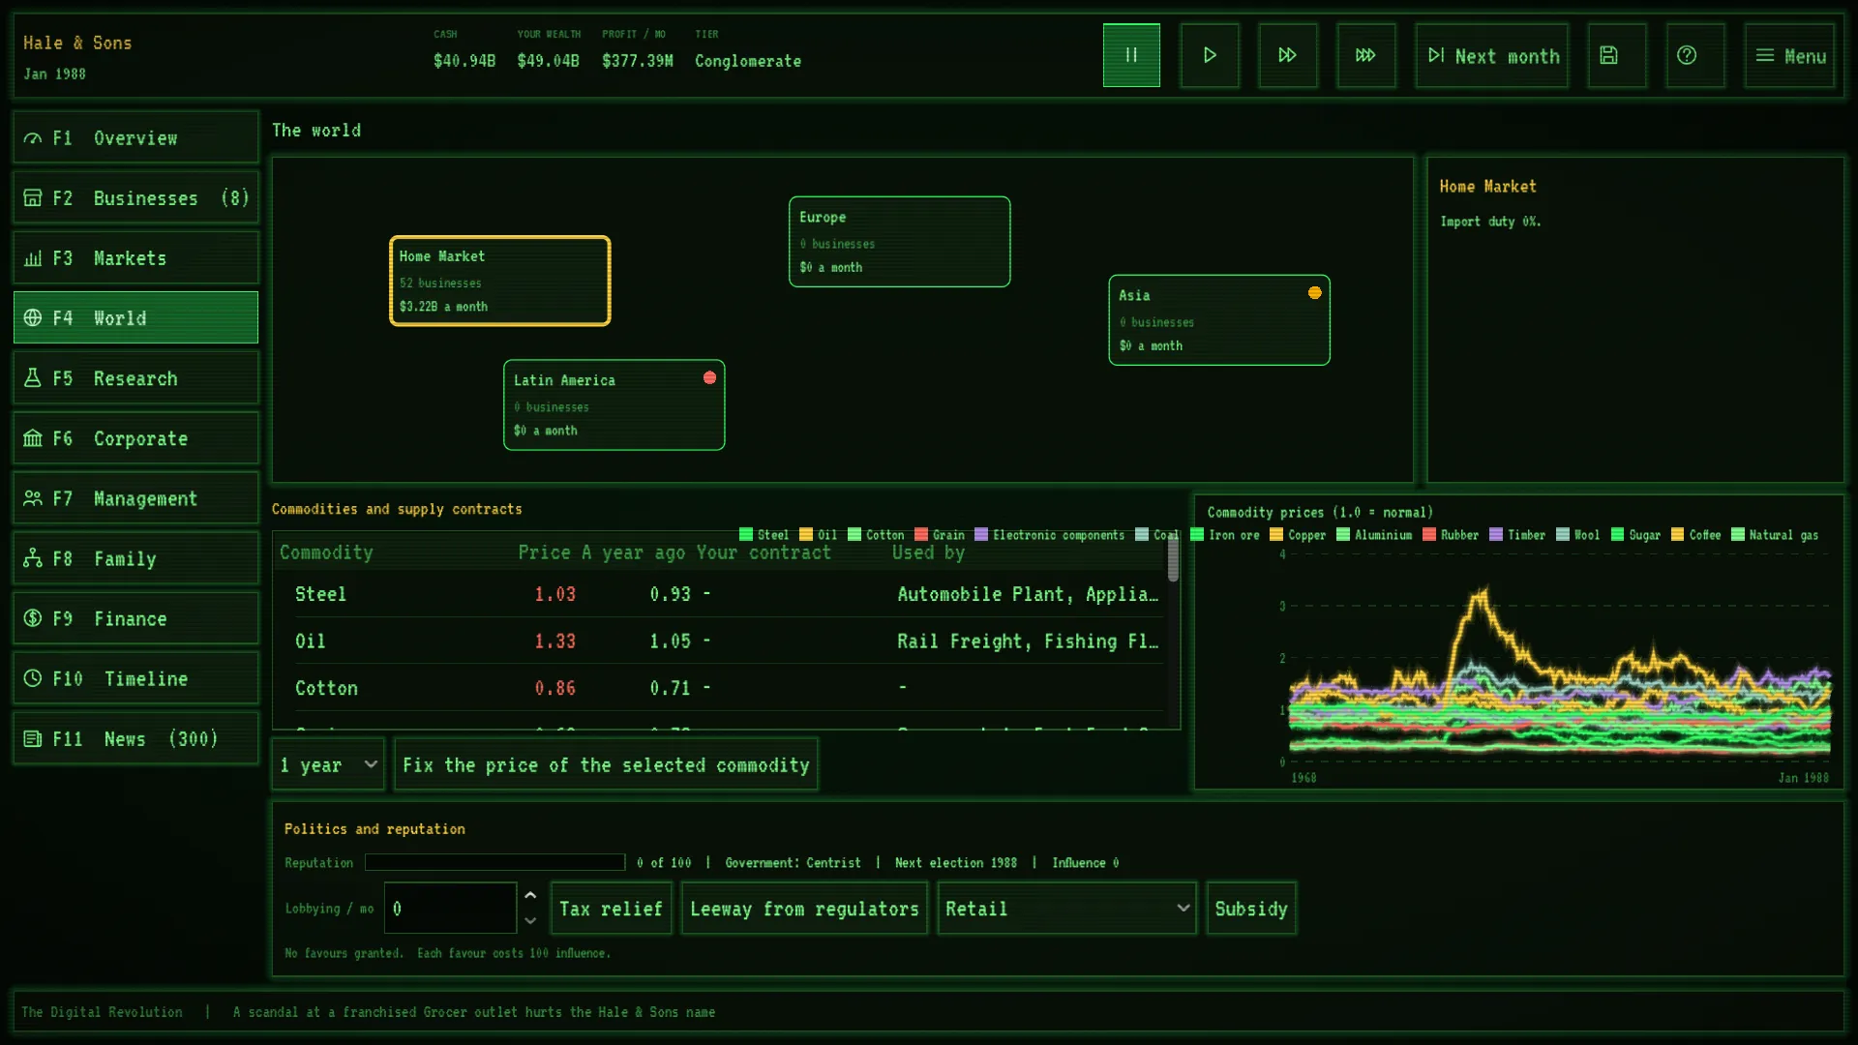Request Tax relief favour
Screen dimensions: 1858x1045
click(611, 908)
